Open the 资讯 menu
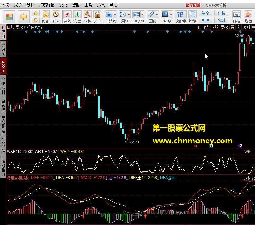The width and height of the screenshot is (255, 225). (x=101, y=5)
